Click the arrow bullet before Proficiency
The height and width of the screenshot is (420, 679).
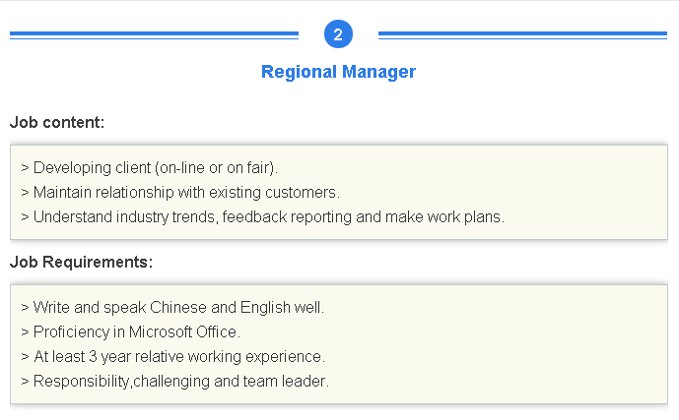coord(25,332)
